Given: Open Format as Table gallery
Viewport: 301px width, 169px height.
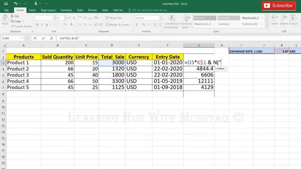Looking at the screenshot, I should (186, 22).
